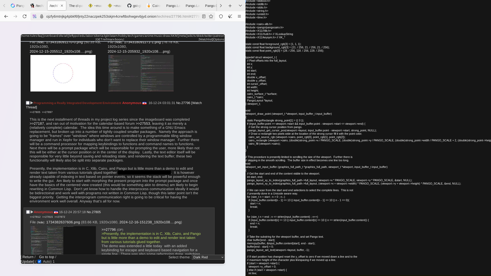Expand the post menu arrow on post 27805
Image resolution: width=491 pixels, height=276 pixels.
(32, 212)
